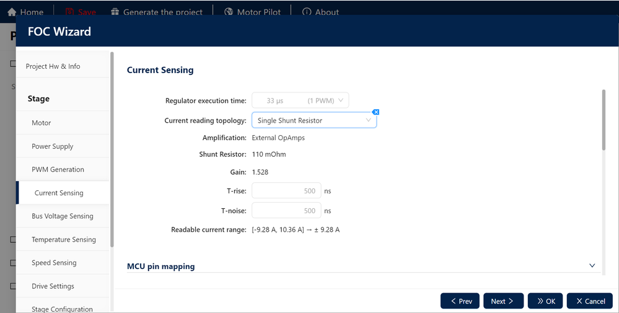The image size is (619, 313).
Task: Click the T-noise input field
Action: click(286, 210)
